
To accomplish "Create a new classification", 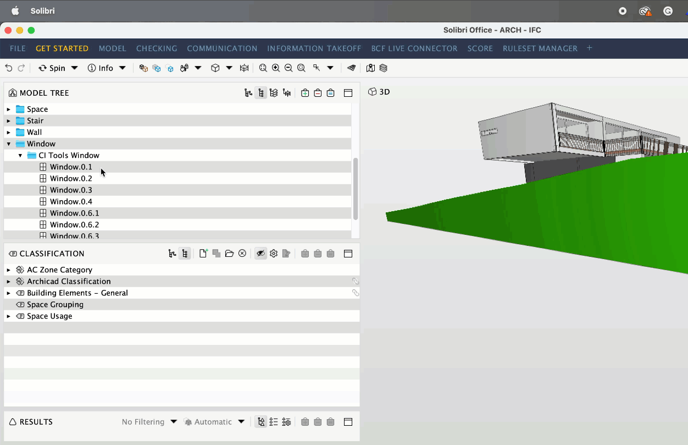I will [x=203, y=254].
